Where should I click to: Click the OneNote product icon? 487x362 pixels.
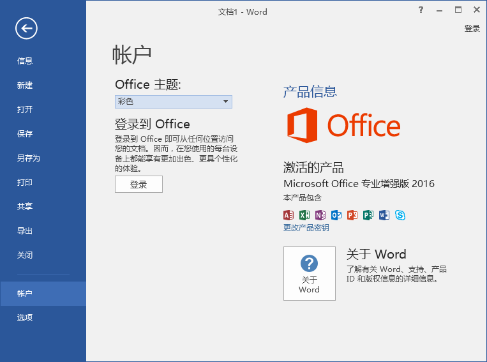(320, 215)
